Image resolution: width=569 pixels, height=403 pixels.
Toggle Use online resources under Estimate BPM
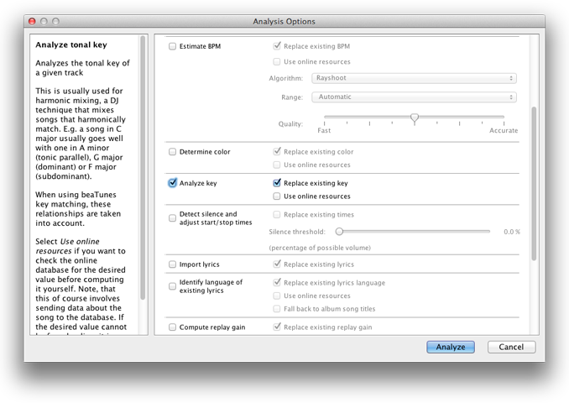277,62
